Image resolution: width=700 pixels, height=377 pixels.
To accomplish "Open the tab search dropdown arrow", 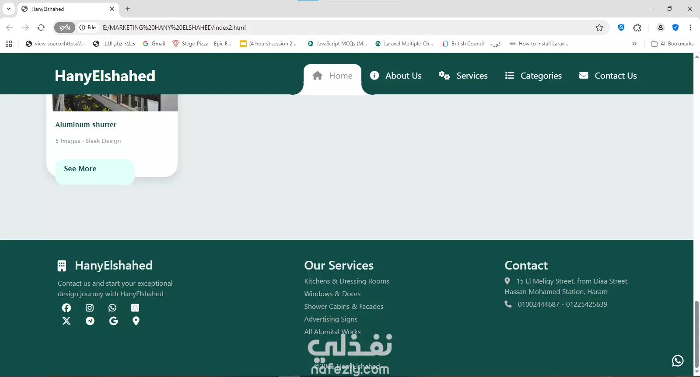I will pyautogui.click(x=9, y=9).
